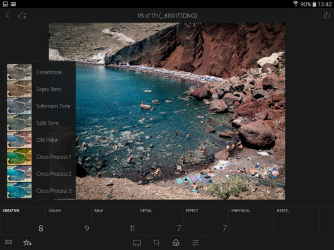Select the EFFECT preset category
This screenshot has height=250, width=334.
(205, 220)
